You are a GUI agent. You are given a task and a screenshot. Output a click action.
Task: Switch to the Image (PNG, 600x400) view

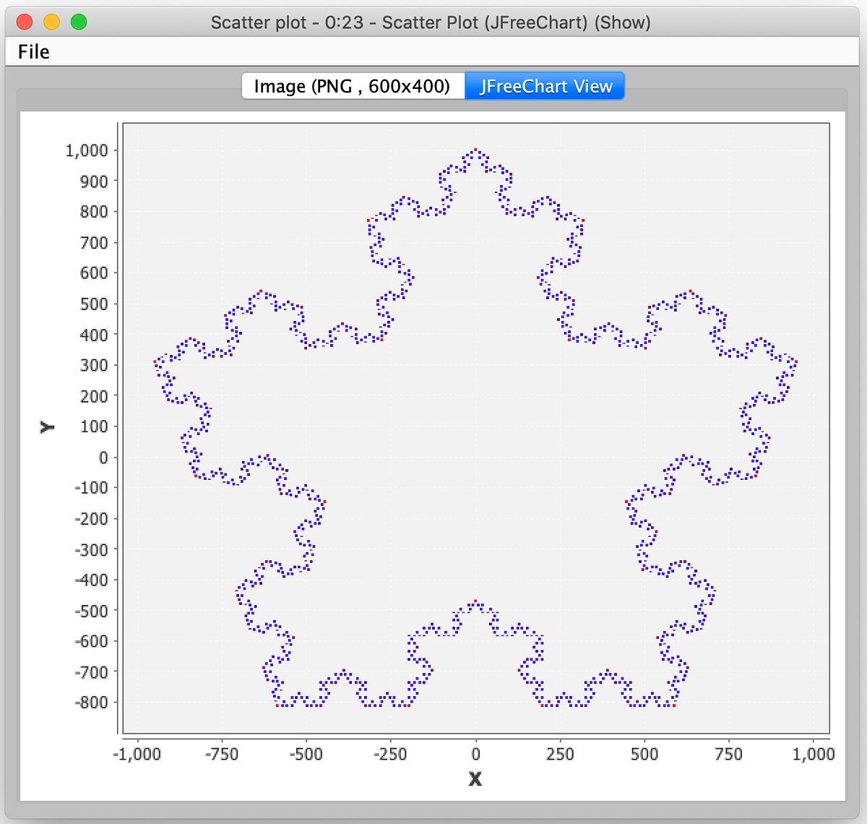point(353,85)
